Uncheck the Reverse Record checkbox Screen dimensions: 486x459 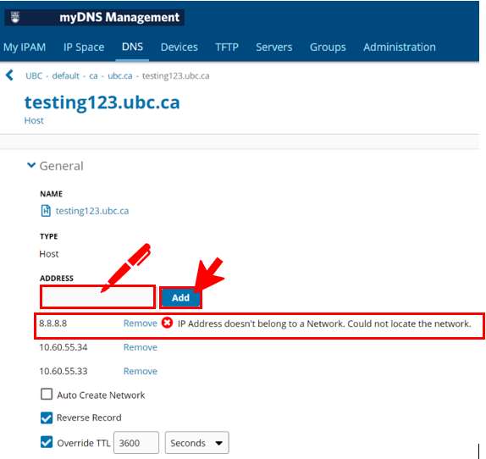point(47,418)
